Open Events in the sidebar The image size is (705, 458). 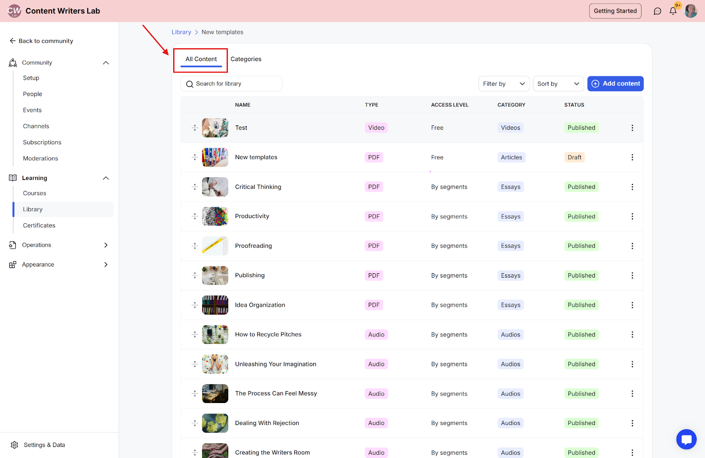(x=32, y=110)
